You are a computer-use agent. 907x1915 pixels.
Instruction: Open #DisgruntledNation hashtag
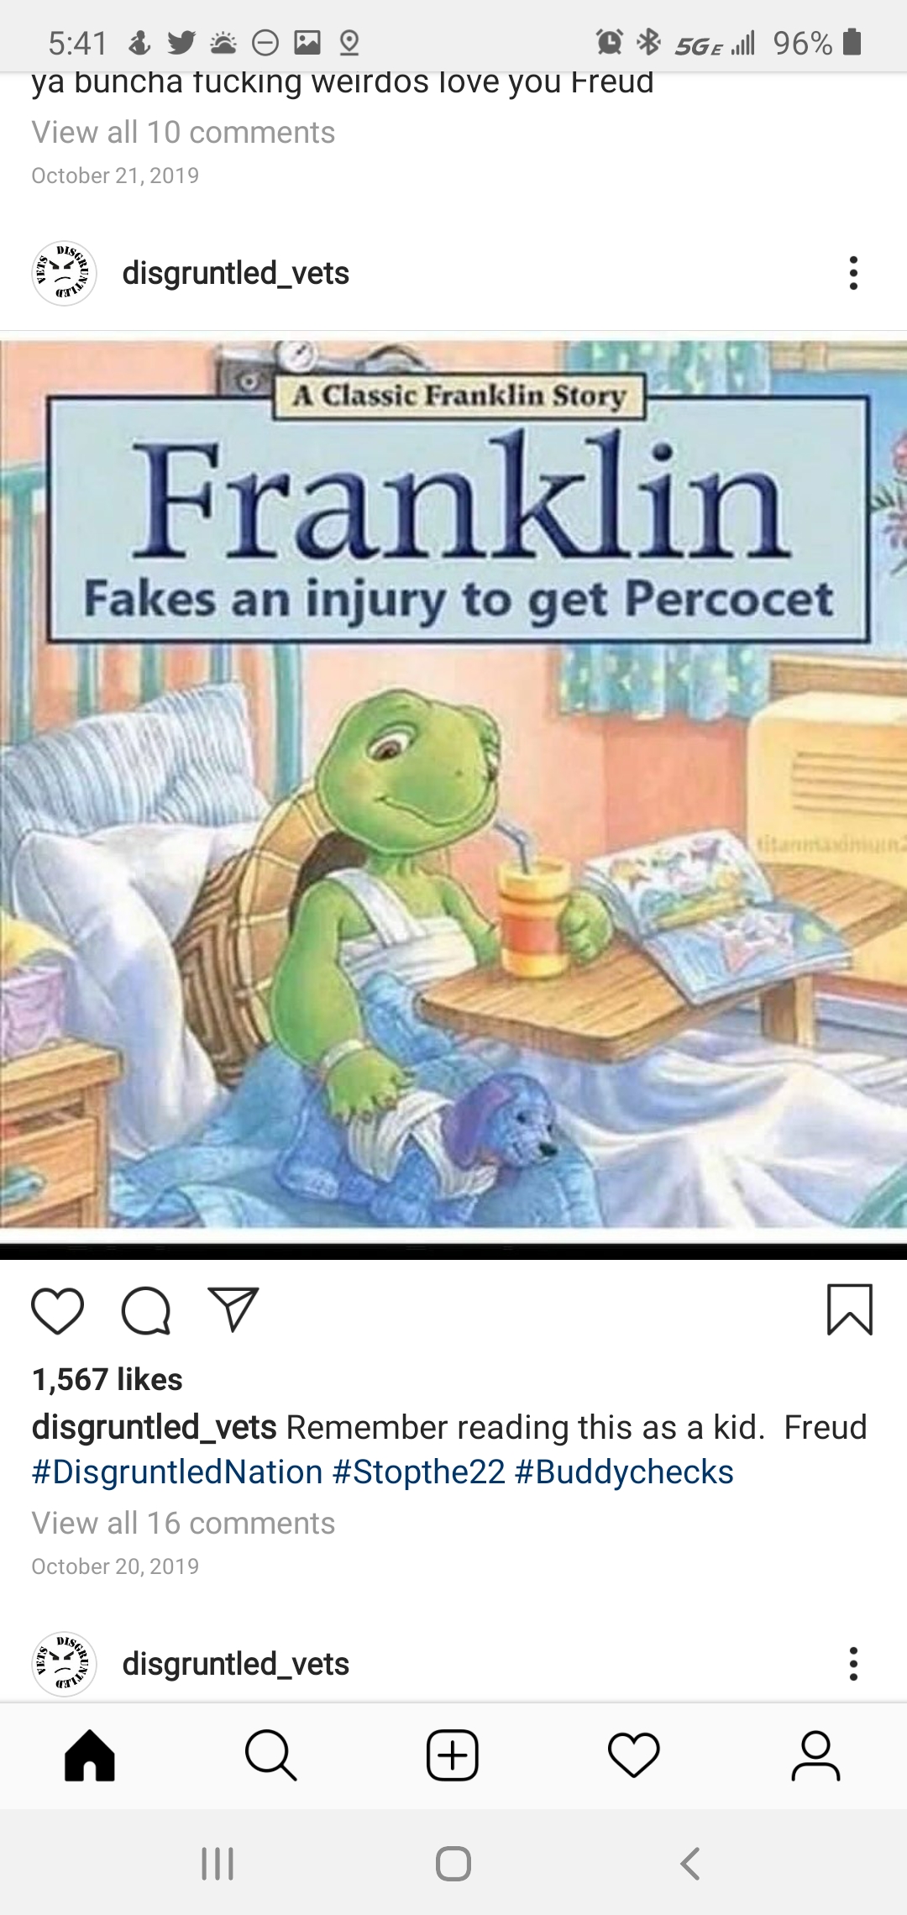point(177,1472)
